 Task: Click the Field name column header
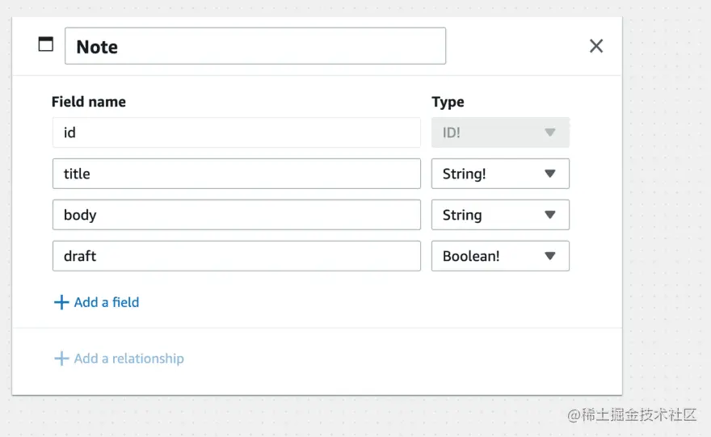click(89, 102)
